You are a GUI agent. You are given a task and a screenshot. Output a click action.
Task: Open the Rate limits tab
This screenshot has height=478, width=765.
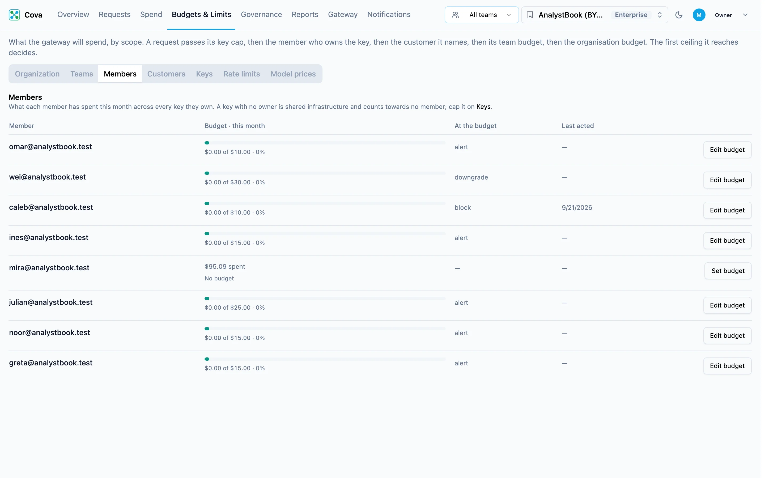(x=241, y=74)
